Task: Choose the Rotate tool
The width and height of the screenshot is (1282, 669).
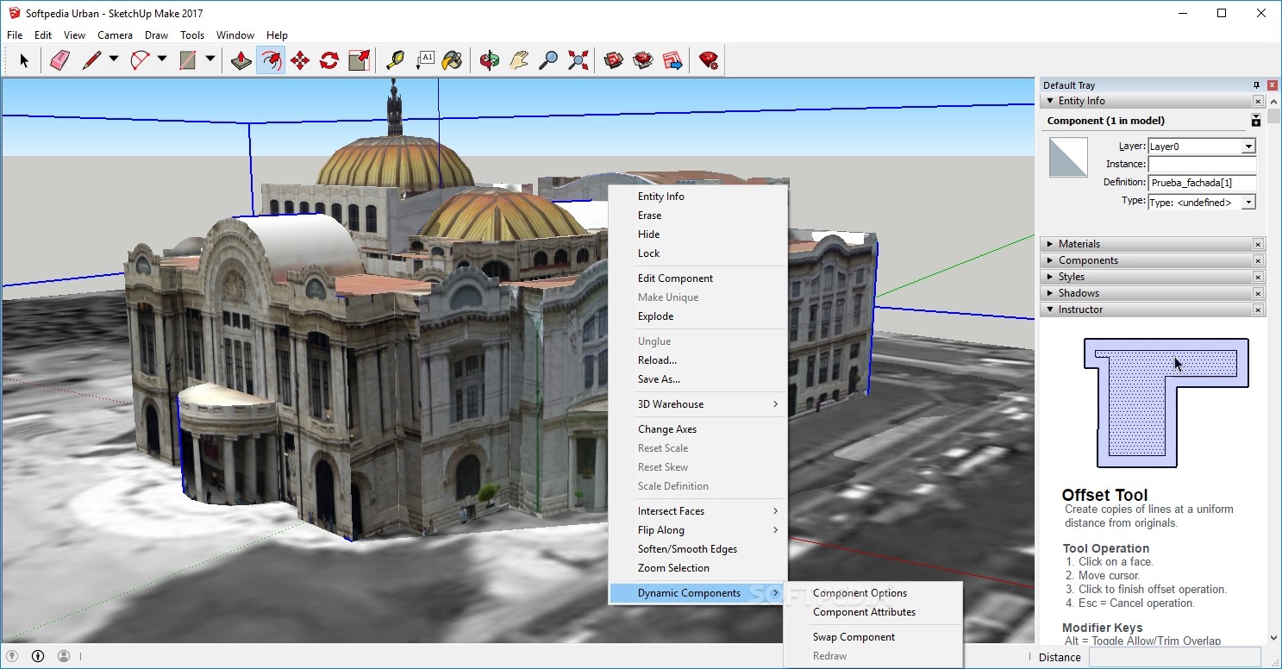Action: (x=329, y=60)
